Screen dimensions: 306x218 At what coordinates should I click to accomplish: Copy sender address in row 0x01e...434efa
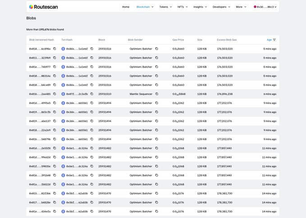[157, 211]
